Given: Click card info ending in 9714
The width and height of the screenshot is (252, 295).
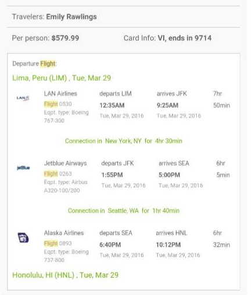Looking at the screenshot, I should pyautogui.click(x=185, y=38).
